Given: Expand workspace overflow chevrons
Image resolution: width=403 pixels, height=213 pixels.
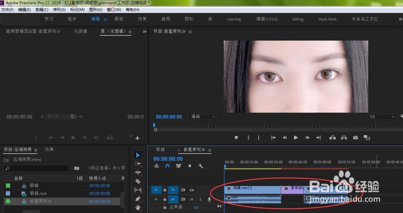Looking at the screenshot, I should [x=401, y=19].
